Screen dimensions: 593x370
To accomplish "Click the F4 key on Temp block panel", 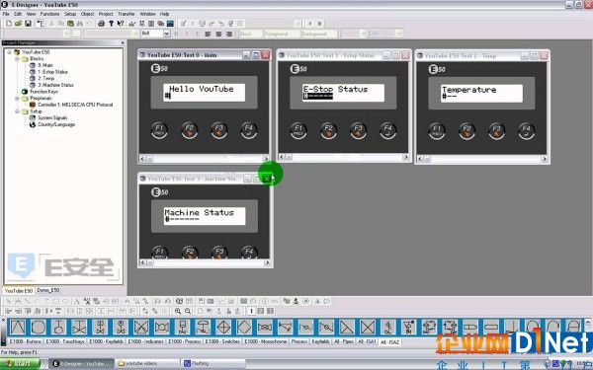I will point(526,131).
